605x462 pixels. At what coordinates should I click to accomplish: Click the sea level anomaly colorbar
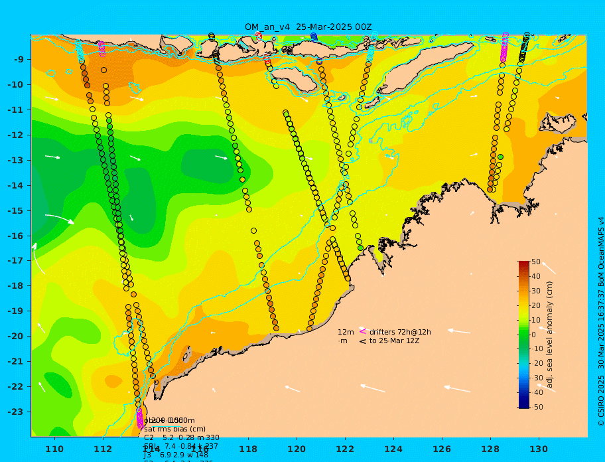pos(524,335)
